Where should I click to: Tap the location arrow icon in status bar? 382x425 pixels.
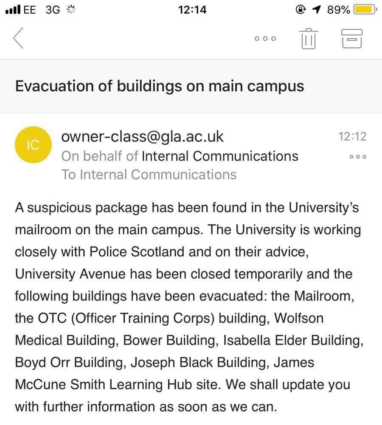click(x=316, y=10)
